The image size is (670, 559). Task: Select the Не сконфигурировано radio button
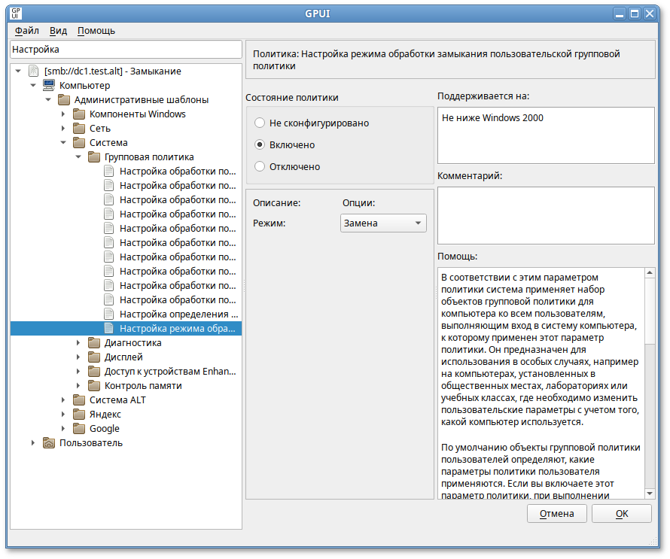260,123
